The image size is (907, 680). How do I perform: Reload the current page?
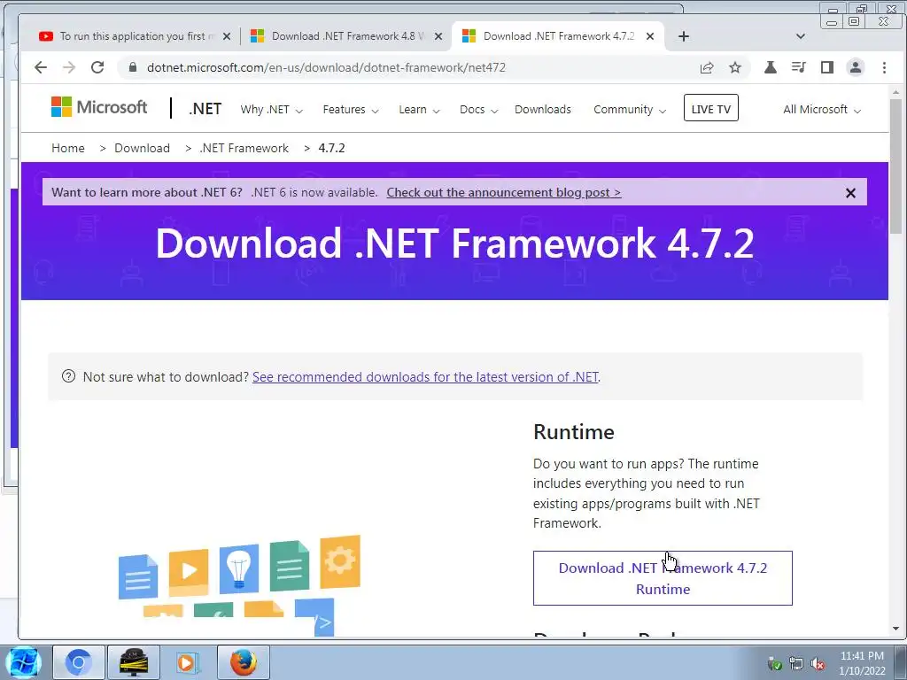tap(97, 67)
